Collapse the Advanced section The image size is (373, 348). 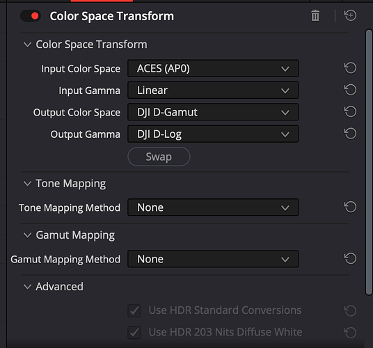point(27,287)
